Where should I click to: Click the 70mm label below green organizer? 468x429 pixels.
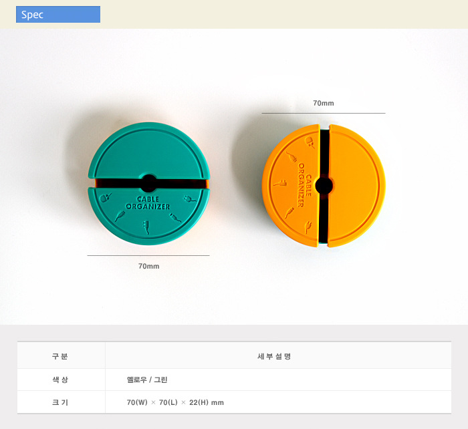pyautogui.click(x=148, y=266)
